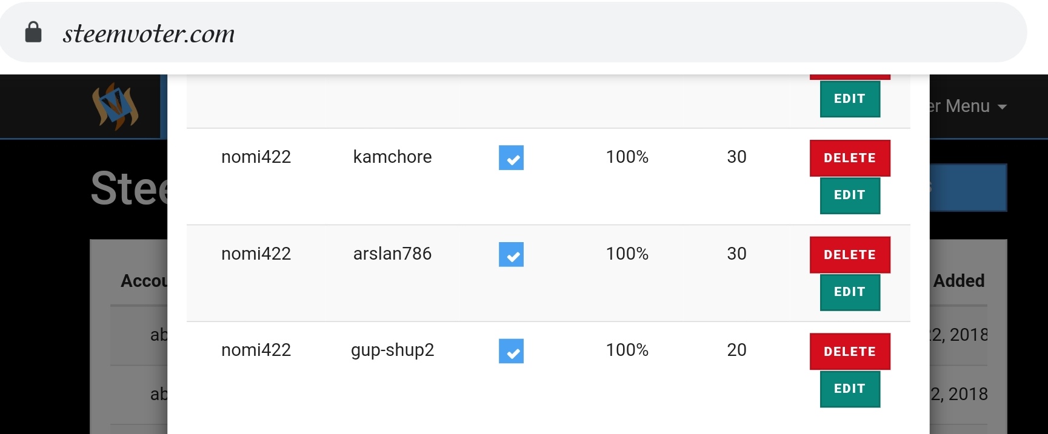The width and height of the screenshot is (1048, 434).
Task: Toggle the gup-shup2 enabled checkbox
Action: click(x=511, y=351)
